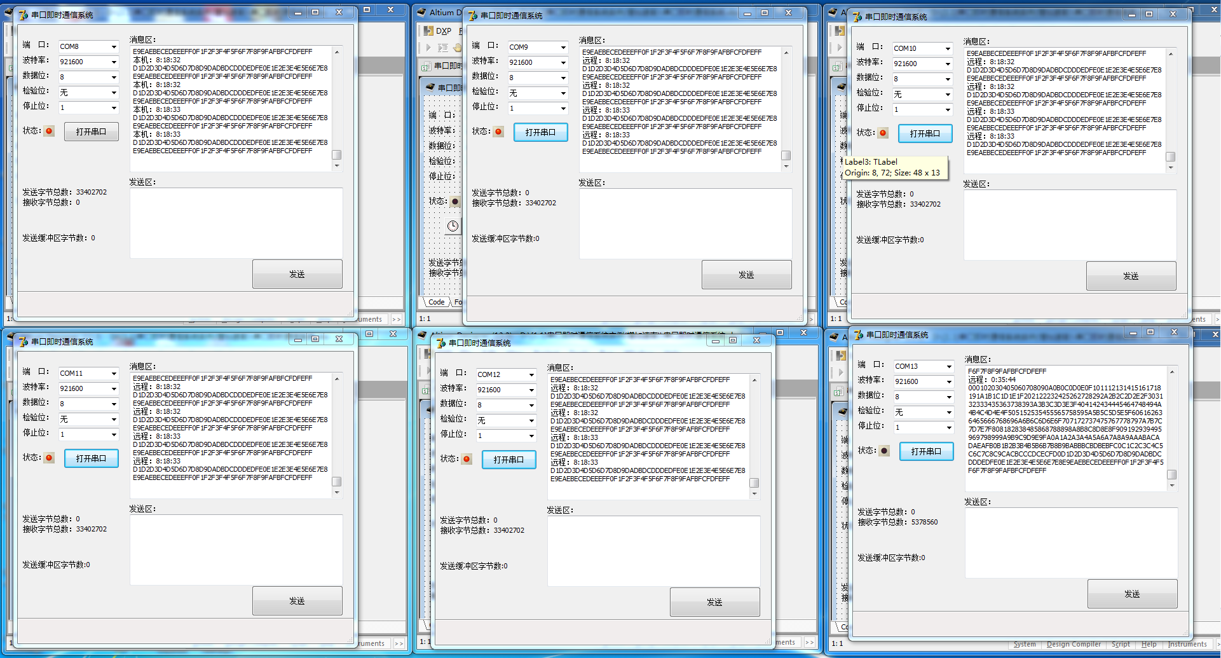Open the System menu in the Altium status bar
This screenshot has width=1221, height=658.
click(x=1025, y=644)
